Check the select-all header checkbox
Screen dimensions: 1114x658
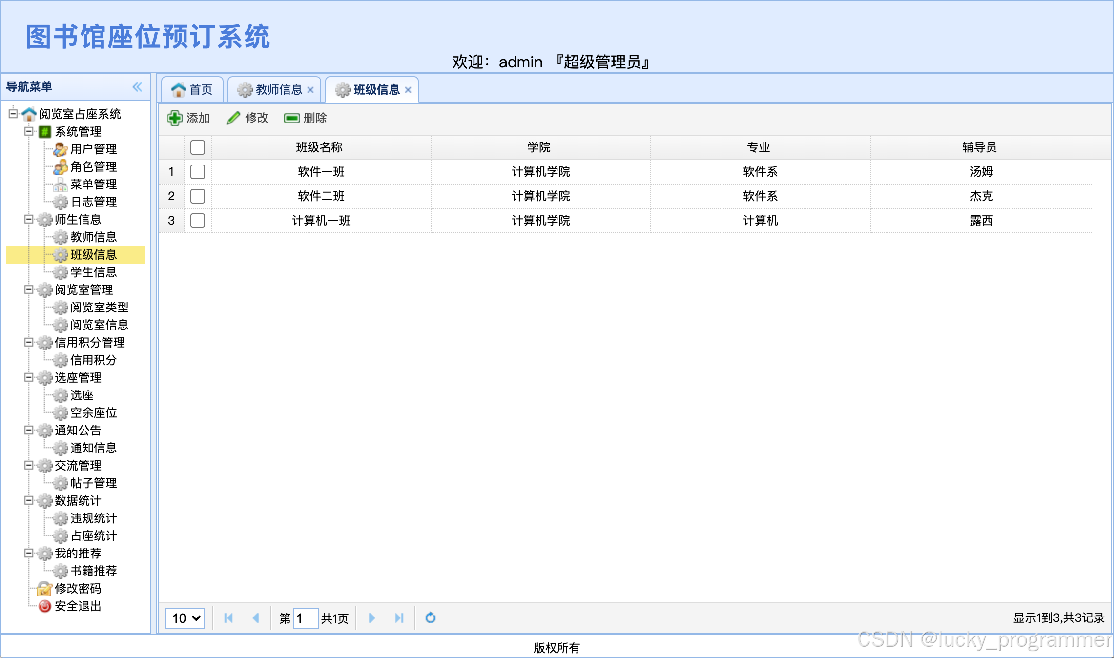coord(198,147)
